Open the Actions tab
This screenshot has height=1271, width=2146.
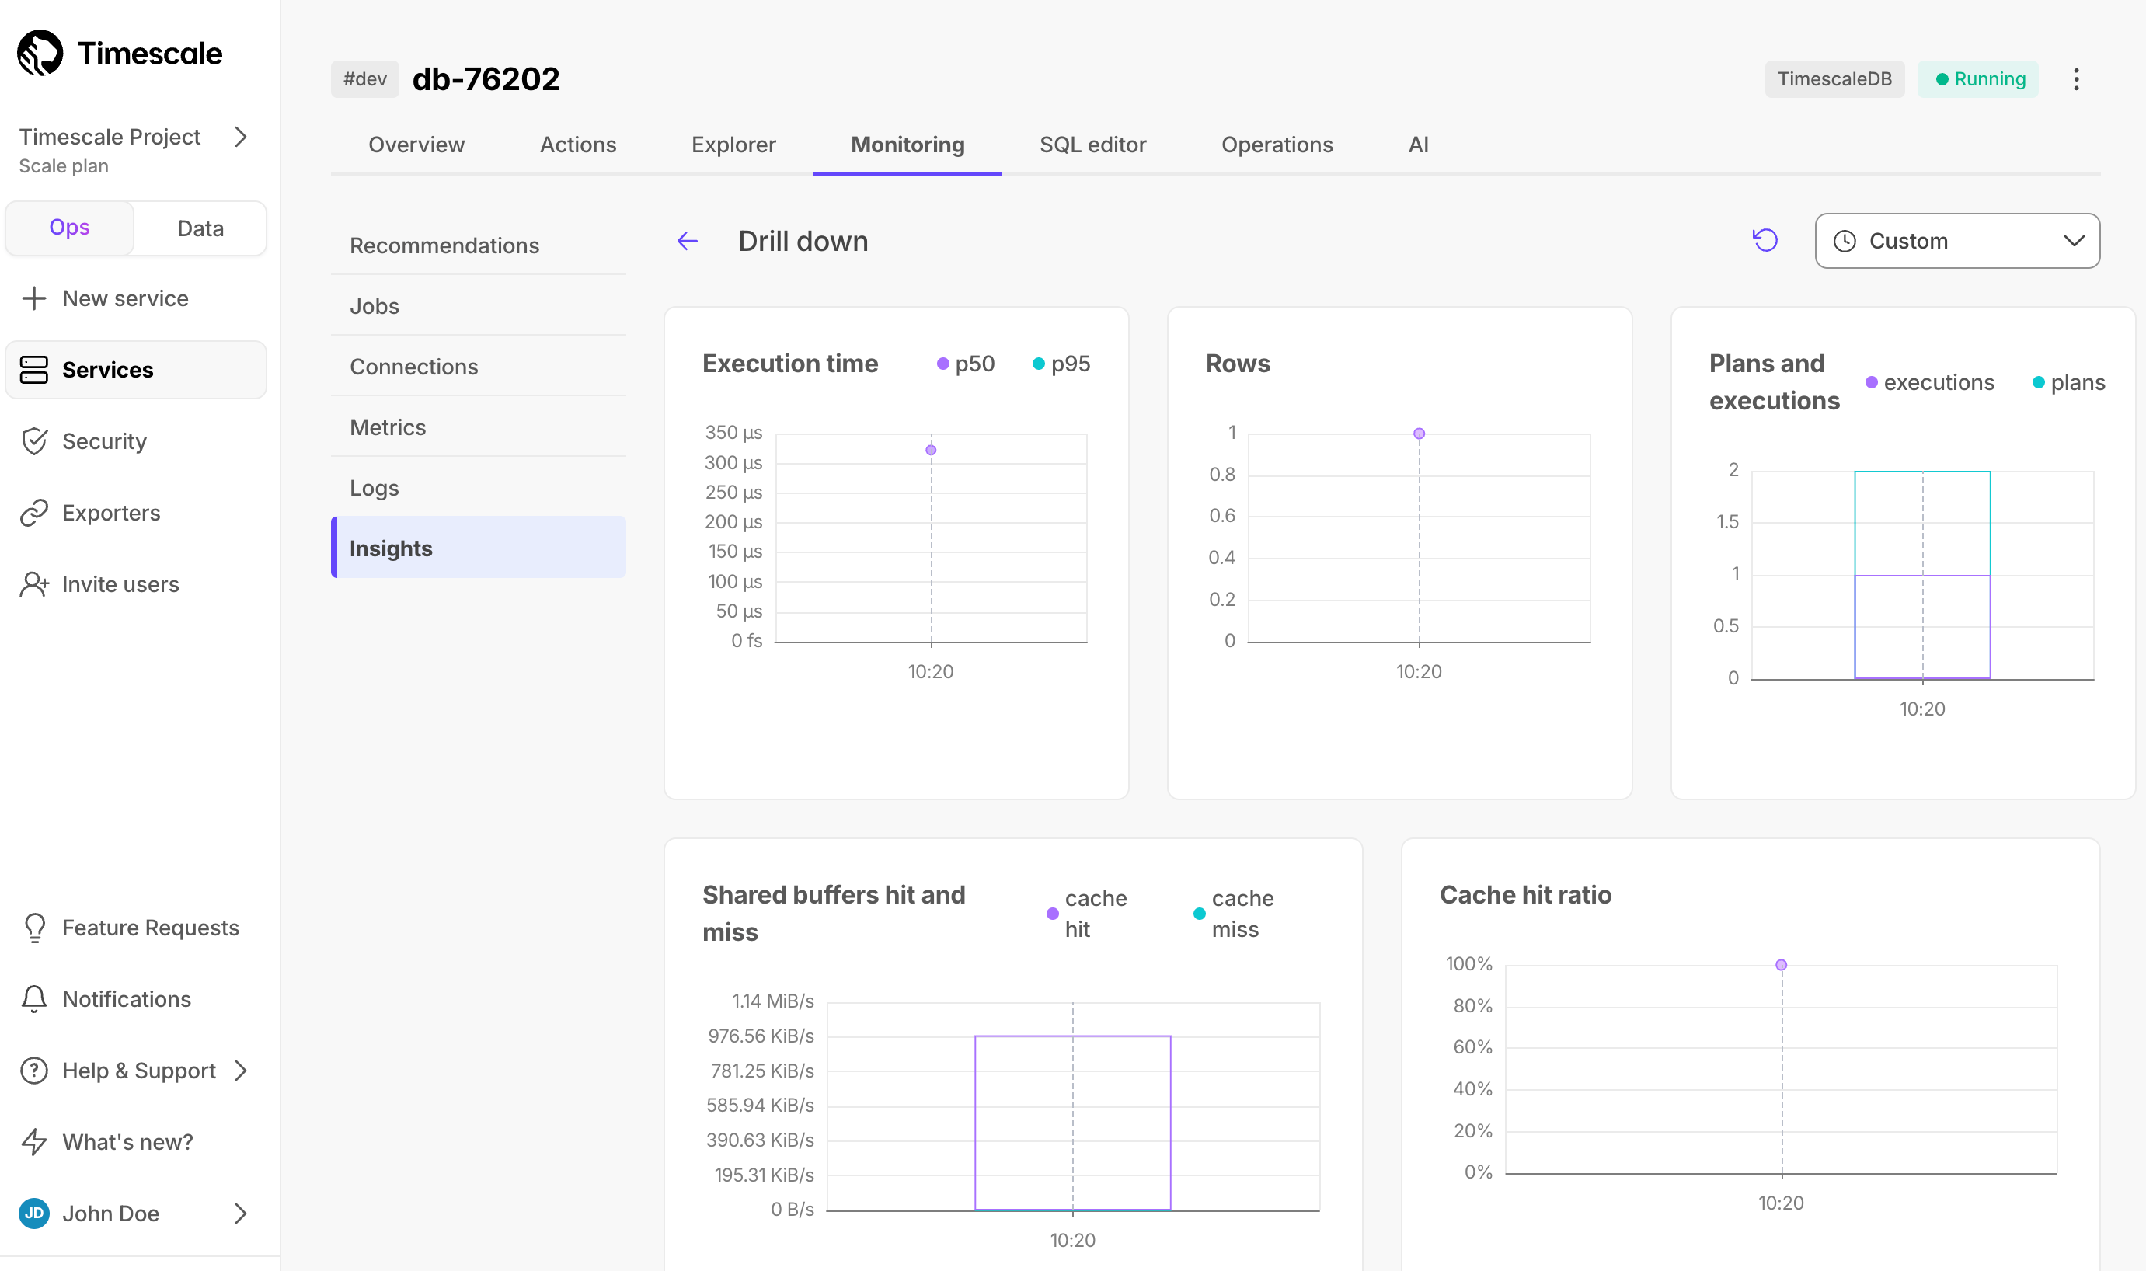[x=578, y=145]
